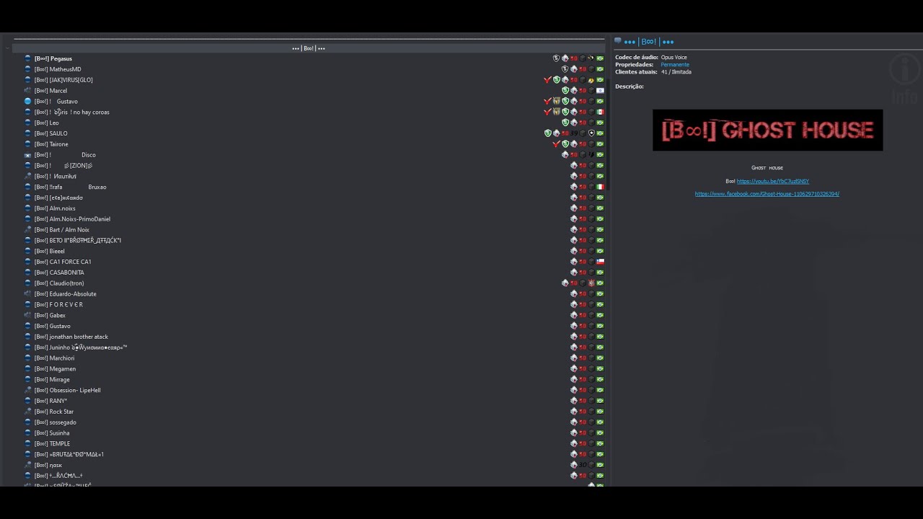
Task: Select user [B∞!] jonathan brother atack
Action: click(71, 337)
